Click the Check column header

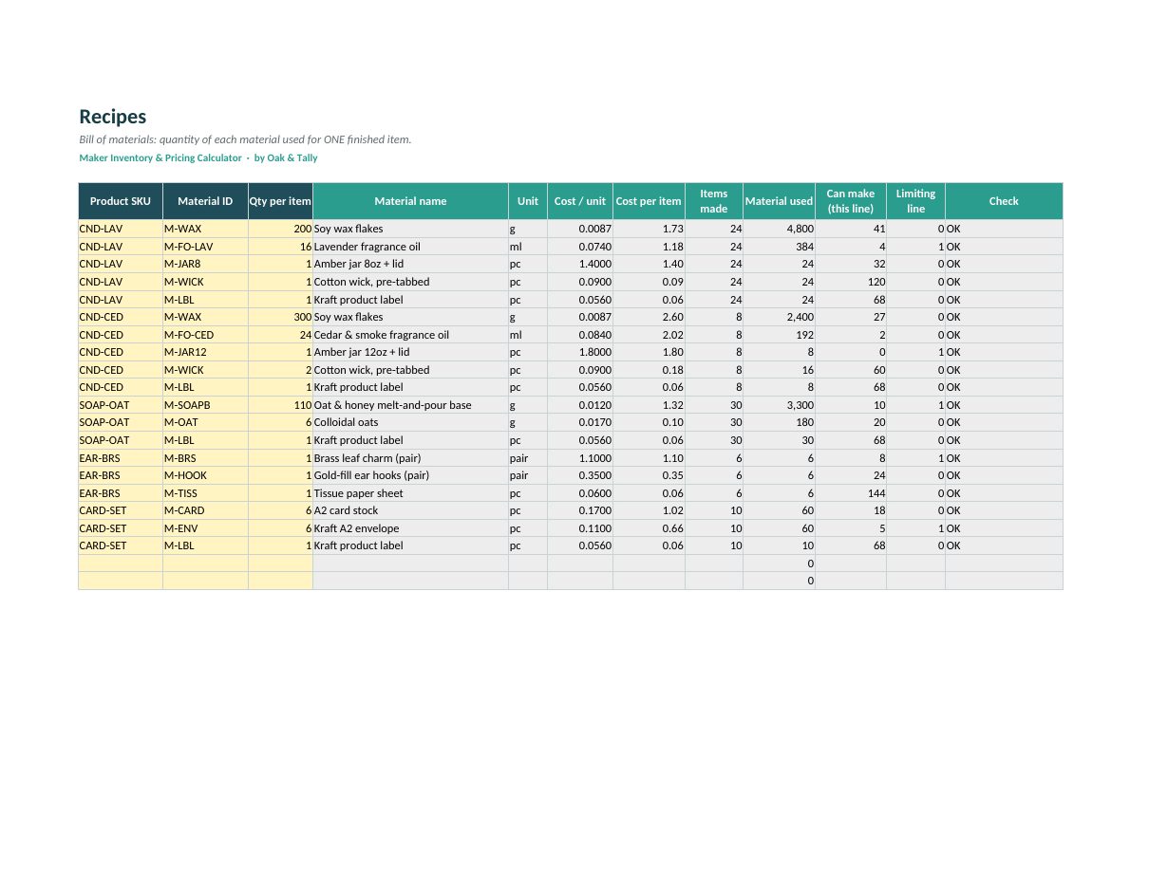coord(1004,201)
